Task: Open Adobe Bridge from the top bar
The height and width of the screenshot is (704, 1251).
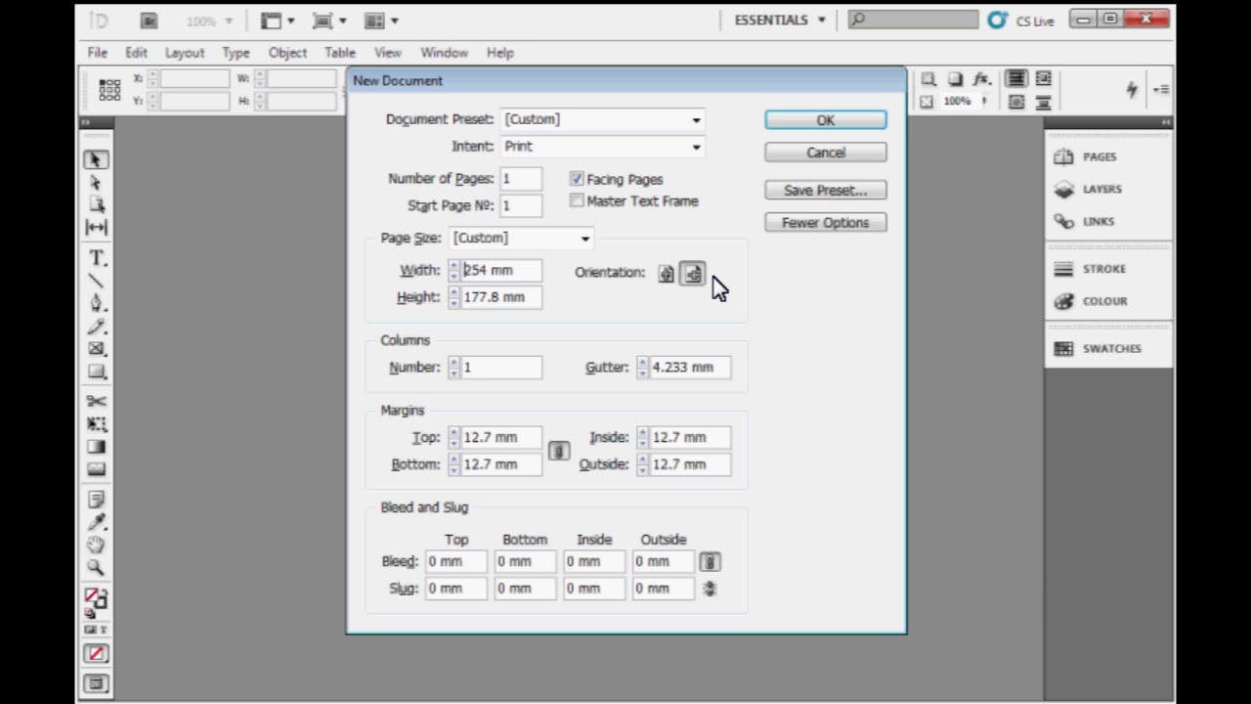Action: click(x=149, y=21)
